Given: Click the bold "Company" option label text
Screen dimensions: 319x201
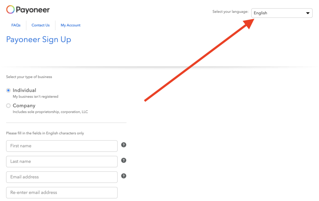Looking at the screenshot, I should click(x=24, y=106).
